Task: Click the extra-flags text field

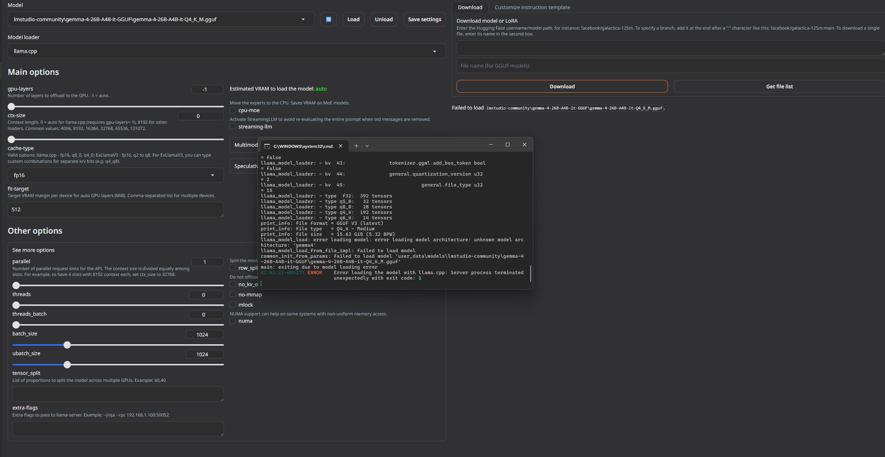Action: (118, 429)
